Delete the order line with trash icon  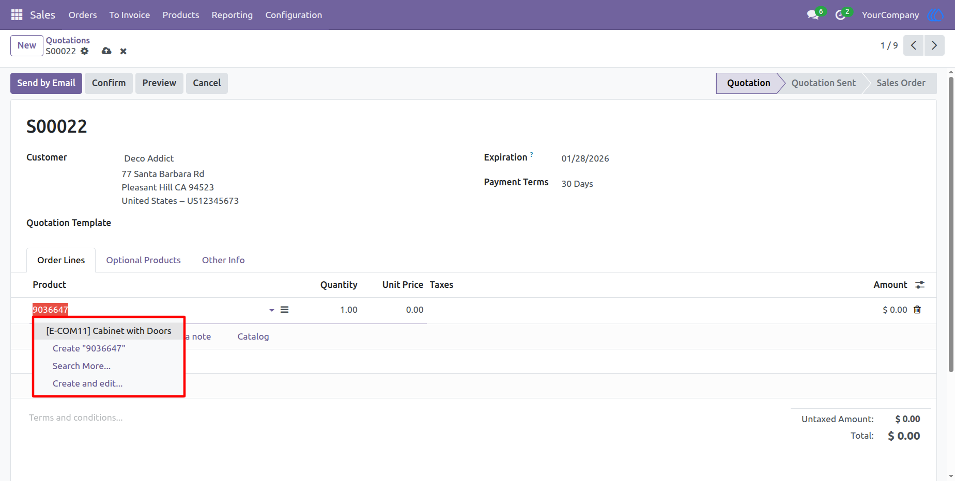click(917, 310)
